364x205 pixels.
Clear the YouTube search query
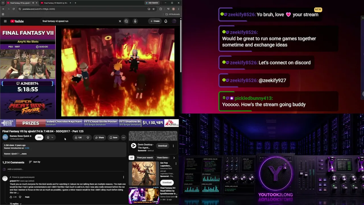pos(120,21)
